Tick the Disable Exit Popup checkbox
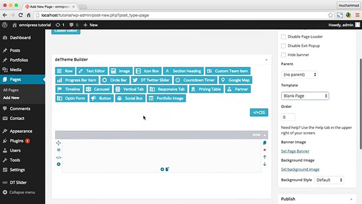 [x=283, y=46]
